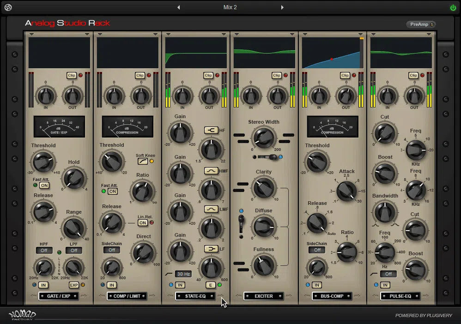Screen dimensions: 461x324
Task: Click the green power icon top-right
Action: [453, 7]
